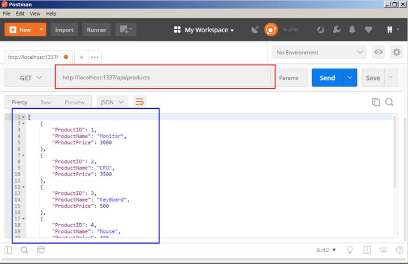Search the response with magnifier icon

389,102
